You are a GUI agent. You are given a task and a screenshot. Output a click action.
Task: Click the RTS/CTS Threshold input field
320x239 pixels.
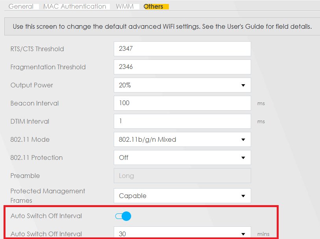pos(182,49)
